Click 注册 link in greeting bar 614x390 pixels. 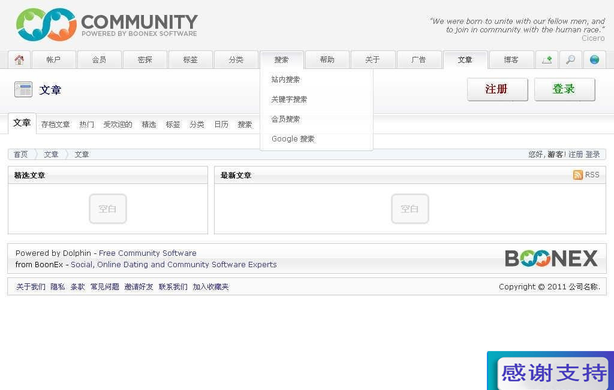576,155
